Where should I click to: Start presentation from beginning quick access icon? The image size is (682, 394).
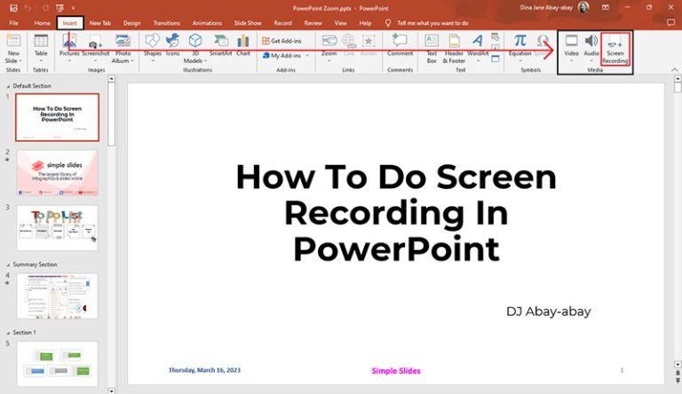point(60,8)
